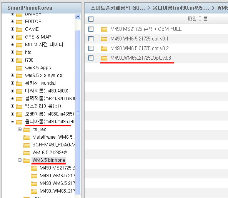This screenshot has width=228, height=198.
Task: Expand the Its_red subfolder node
Action: coord(20,129)
